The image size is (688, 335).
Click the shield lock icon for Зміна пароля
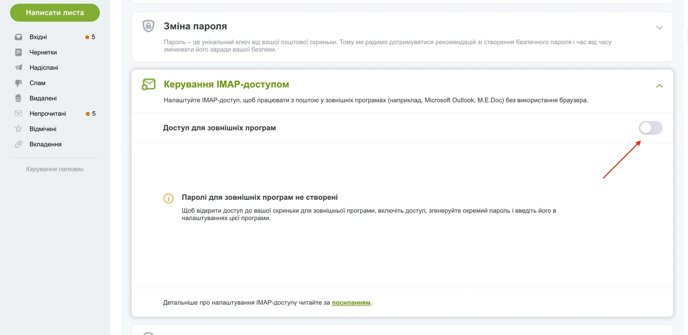click(148, 26)
